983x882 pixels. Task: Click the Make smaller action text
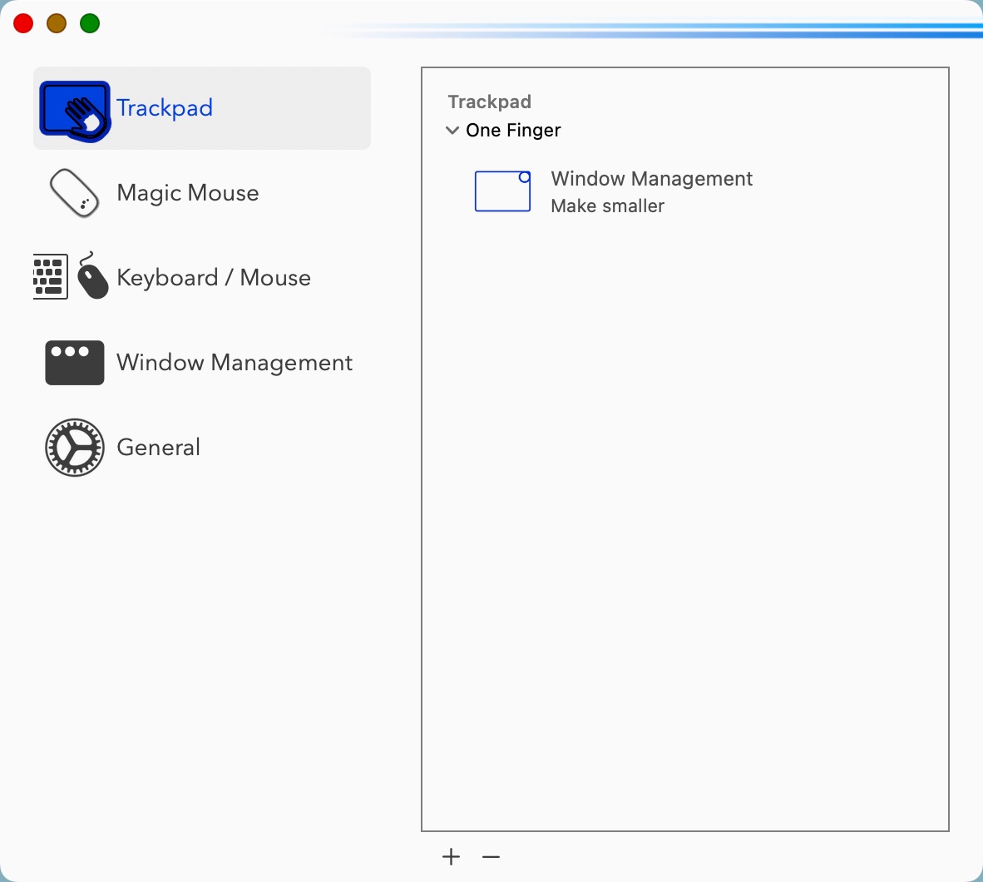click(x=607, y=206)
